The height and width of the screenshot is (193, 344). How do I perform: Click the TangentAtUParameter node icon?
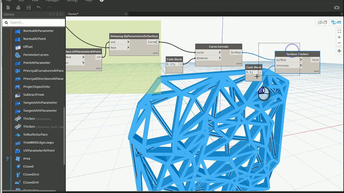(x=18, y=103)
